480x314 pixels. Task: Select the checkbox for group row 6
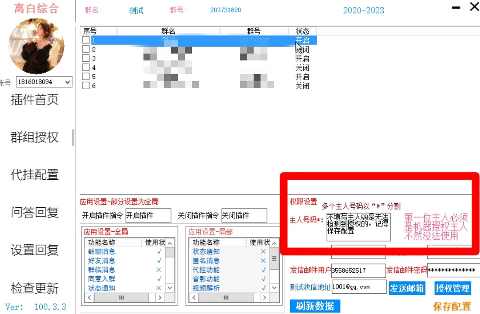85,86
